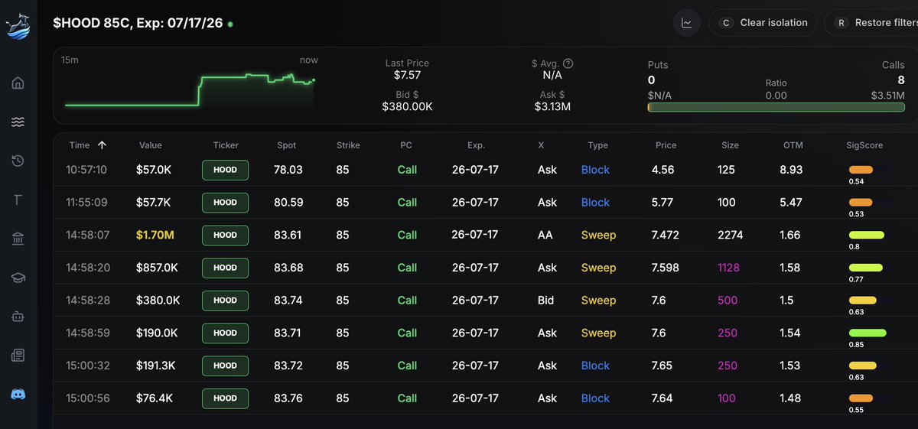Open the newspaper news sidebar icon

(x=18, y=356)
